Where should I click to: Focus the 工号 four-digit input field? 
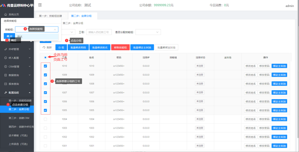[99, 32]
